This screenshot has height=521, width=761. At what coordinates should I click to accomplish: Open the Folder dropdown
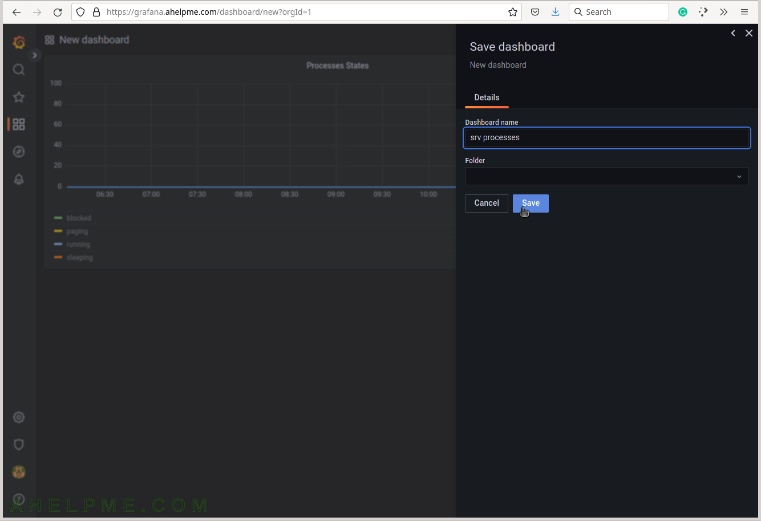click(x=607, y=176)
